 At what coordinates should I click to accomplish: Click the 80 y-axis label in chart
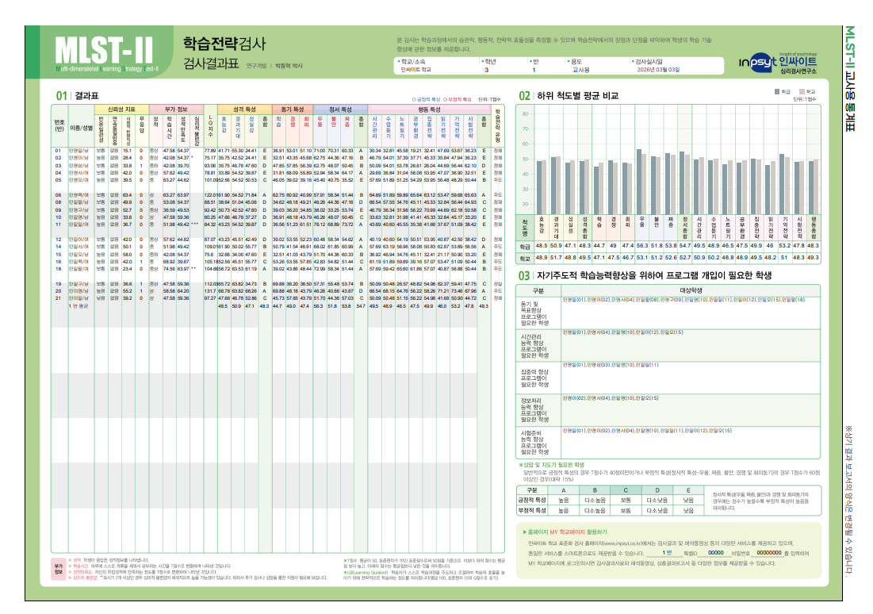click(525, 113)
